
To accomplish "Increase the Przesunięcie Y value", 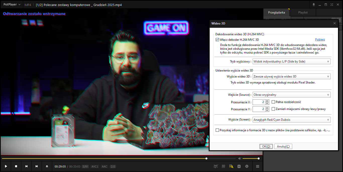I will click(267, 108).
